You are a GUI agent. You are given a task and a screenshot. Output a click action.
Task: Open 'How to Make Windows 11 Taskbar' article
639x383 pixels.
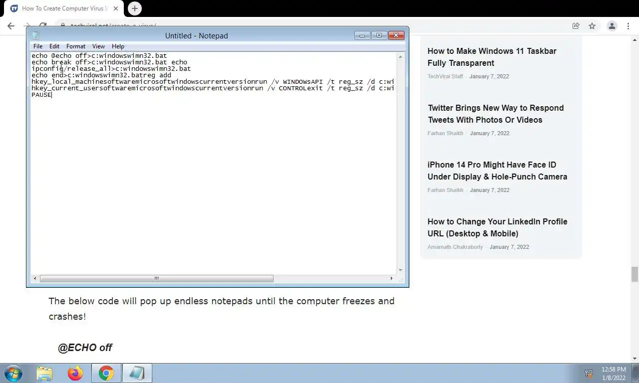pos(492,57)
